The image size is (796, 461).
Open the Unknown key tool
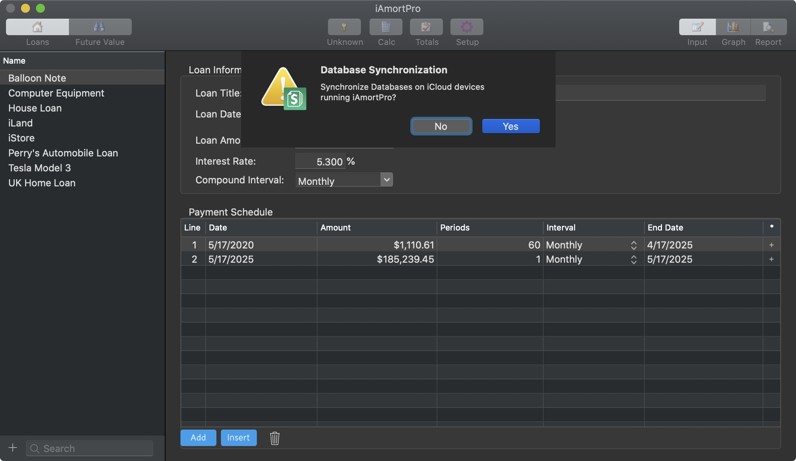coord(344,27)
